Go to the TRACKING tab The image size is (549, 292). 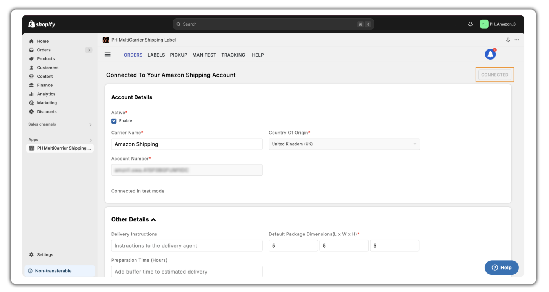pos(233,55)
